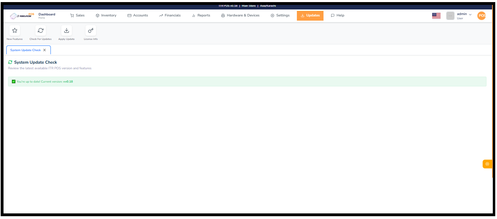497x219 pixels.
Task: Open the Hardware & Devices menu
Action: (x=240, y=15)
